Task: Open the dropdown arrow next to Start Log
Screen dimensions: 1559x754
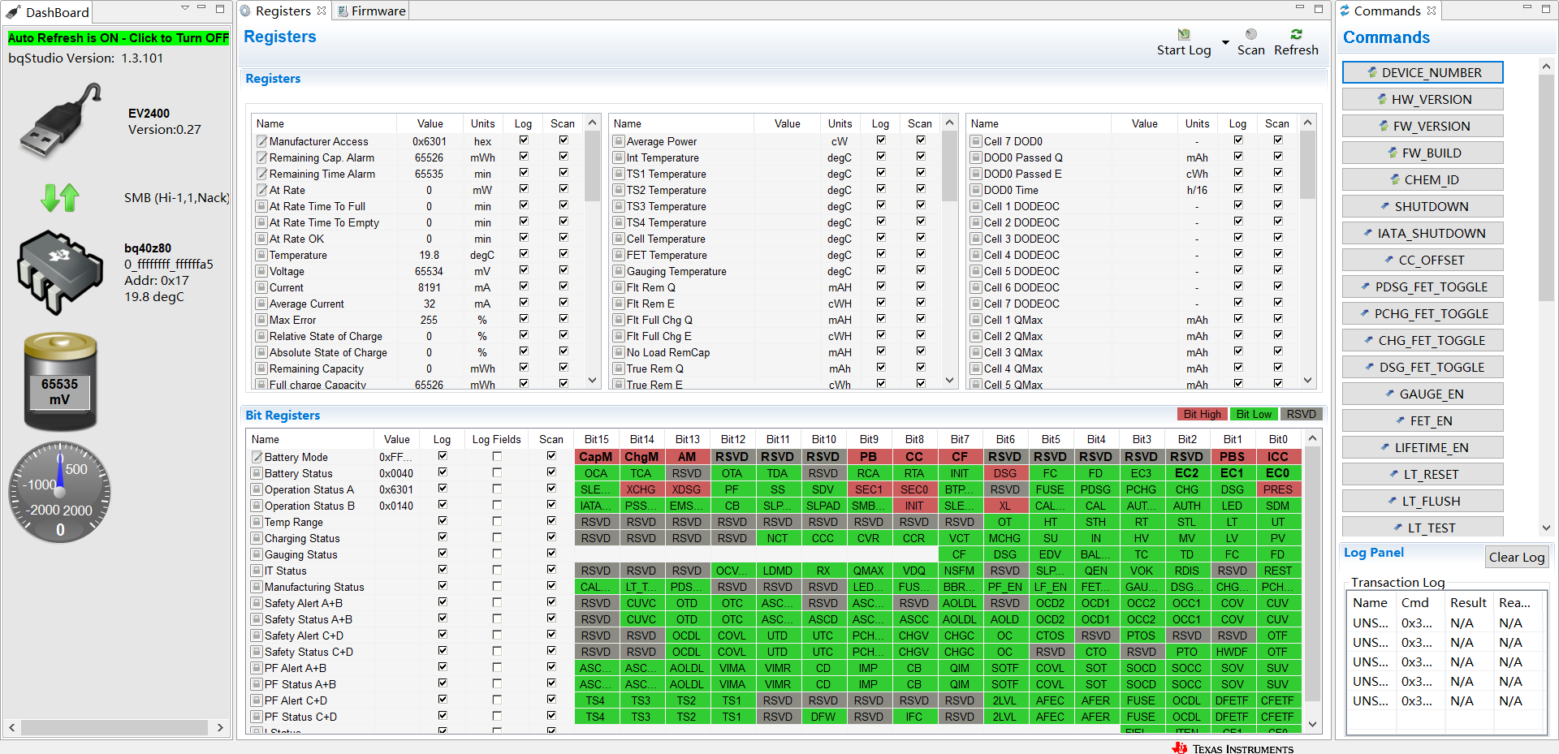Action: click(1225, 42)
